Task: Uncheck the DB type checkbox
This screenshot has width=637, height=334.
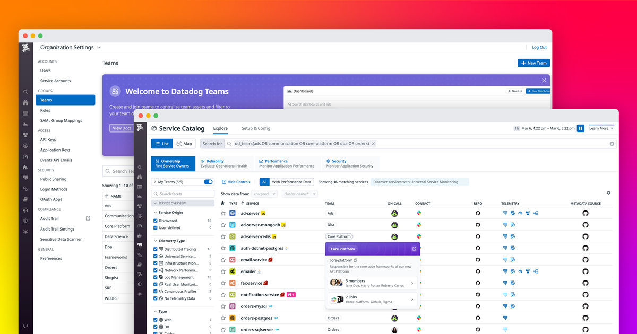Action: 156,327
